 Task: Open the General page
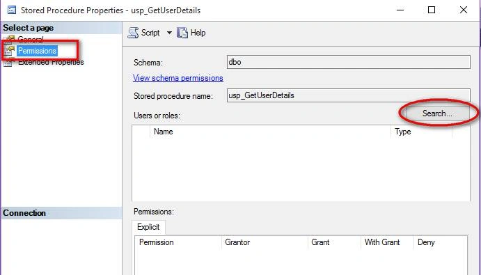tap(31, 39)
